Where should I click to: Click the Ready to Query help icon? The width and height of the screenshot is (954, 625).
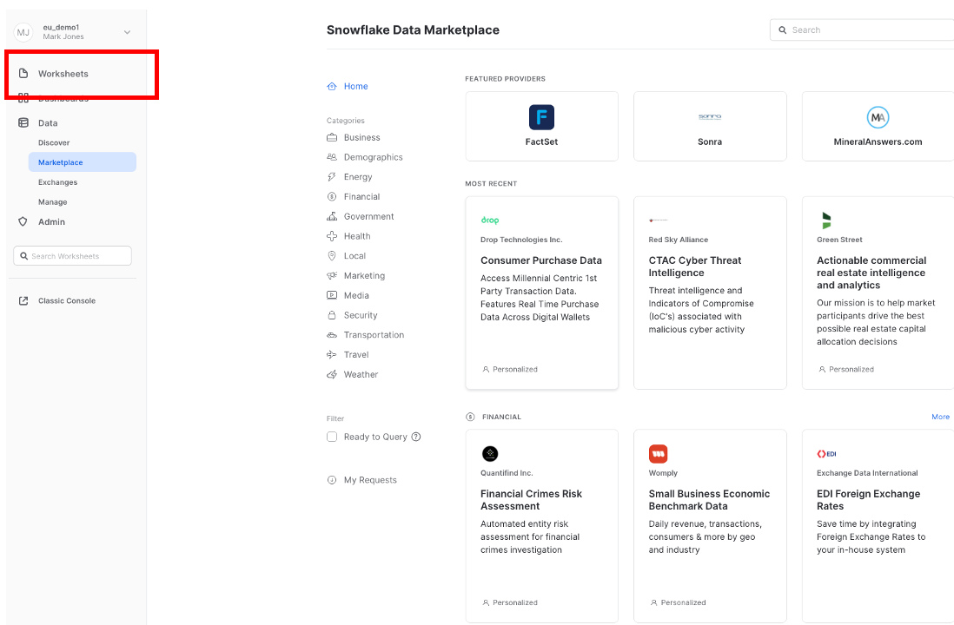click(x=416, y=437)
